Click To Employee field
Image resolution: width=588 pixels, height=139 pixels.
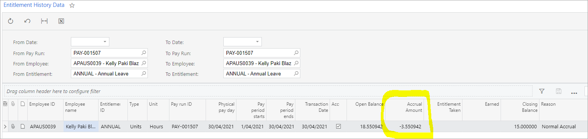coord(262,63)
